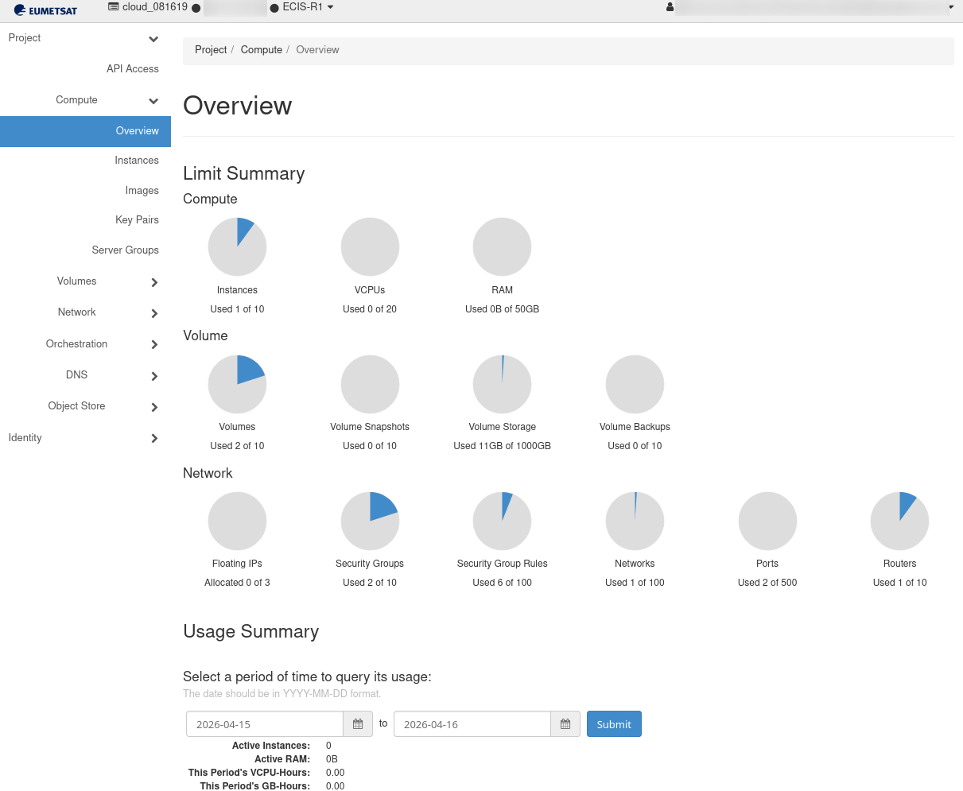Click the 'Used 6 of 100' text

503,583
